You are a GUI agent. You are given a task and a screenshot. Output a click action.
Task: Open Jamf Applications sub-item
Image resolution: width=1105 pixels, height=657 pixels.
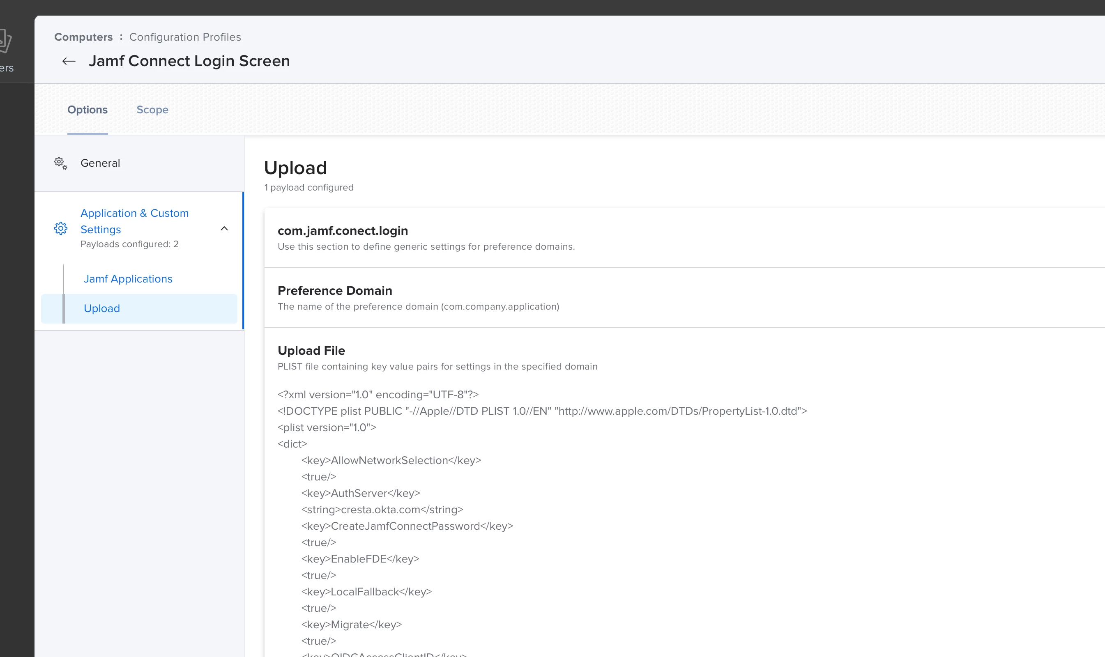[x=128, y=279]
